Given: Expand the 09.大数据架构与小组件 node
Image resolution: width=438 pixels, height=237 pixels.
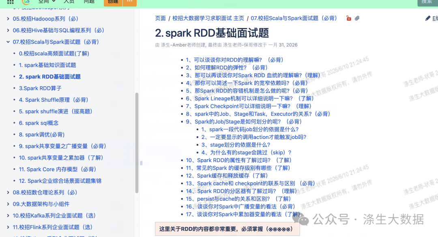Looking at the screenshot, I should (8, 204).
